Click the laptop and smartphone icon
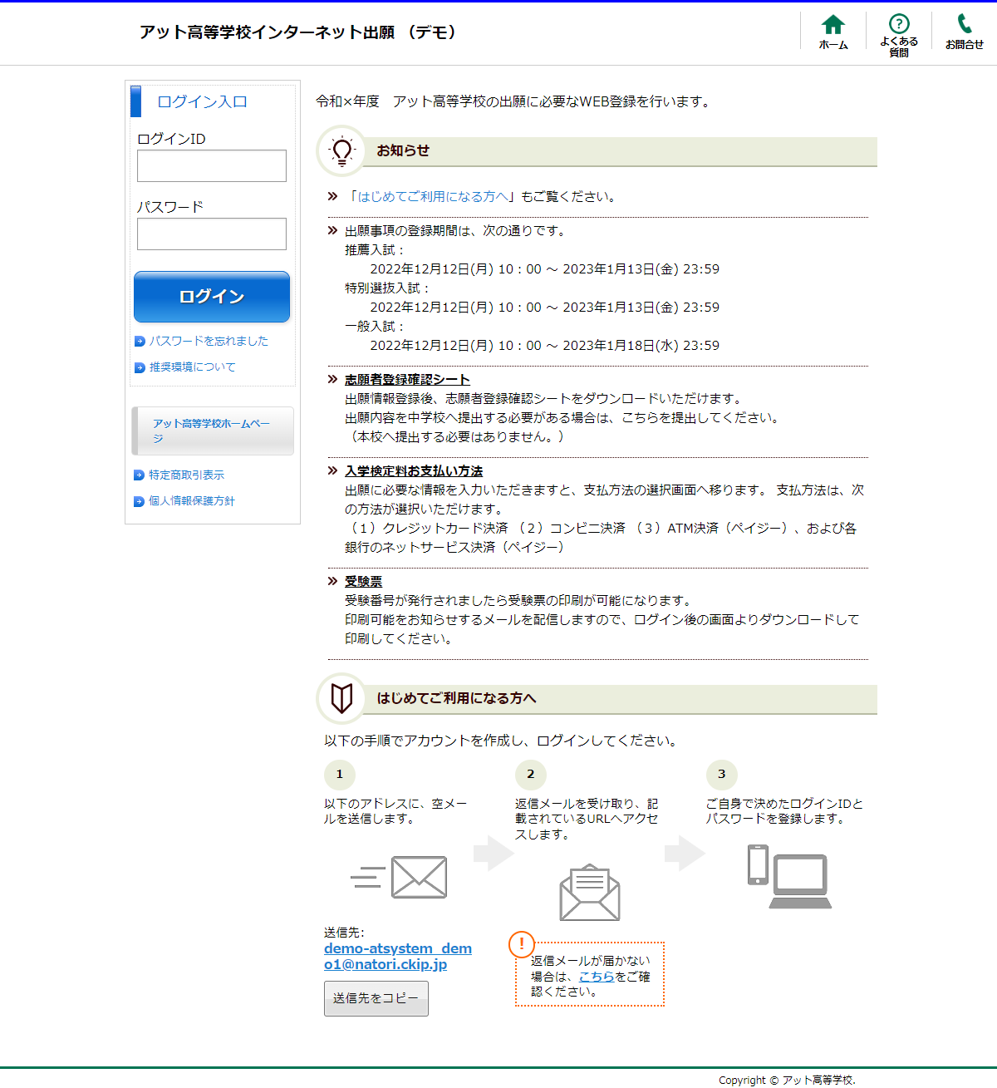The height and width of the screenshot is (1088, 997). tap(788, 877)
